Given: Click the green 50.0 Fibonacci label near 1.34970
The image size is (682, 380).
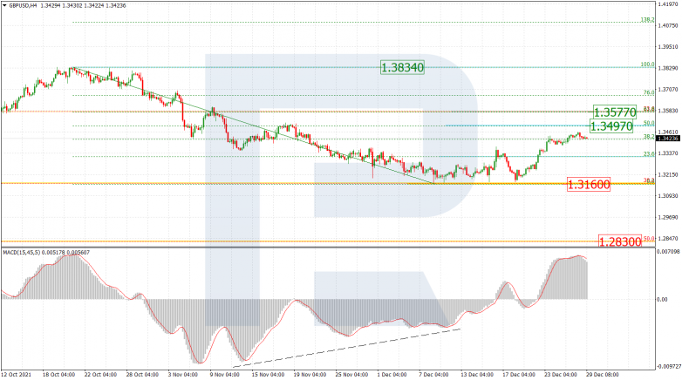Looking at the screenshot, I should click(649, 123).
